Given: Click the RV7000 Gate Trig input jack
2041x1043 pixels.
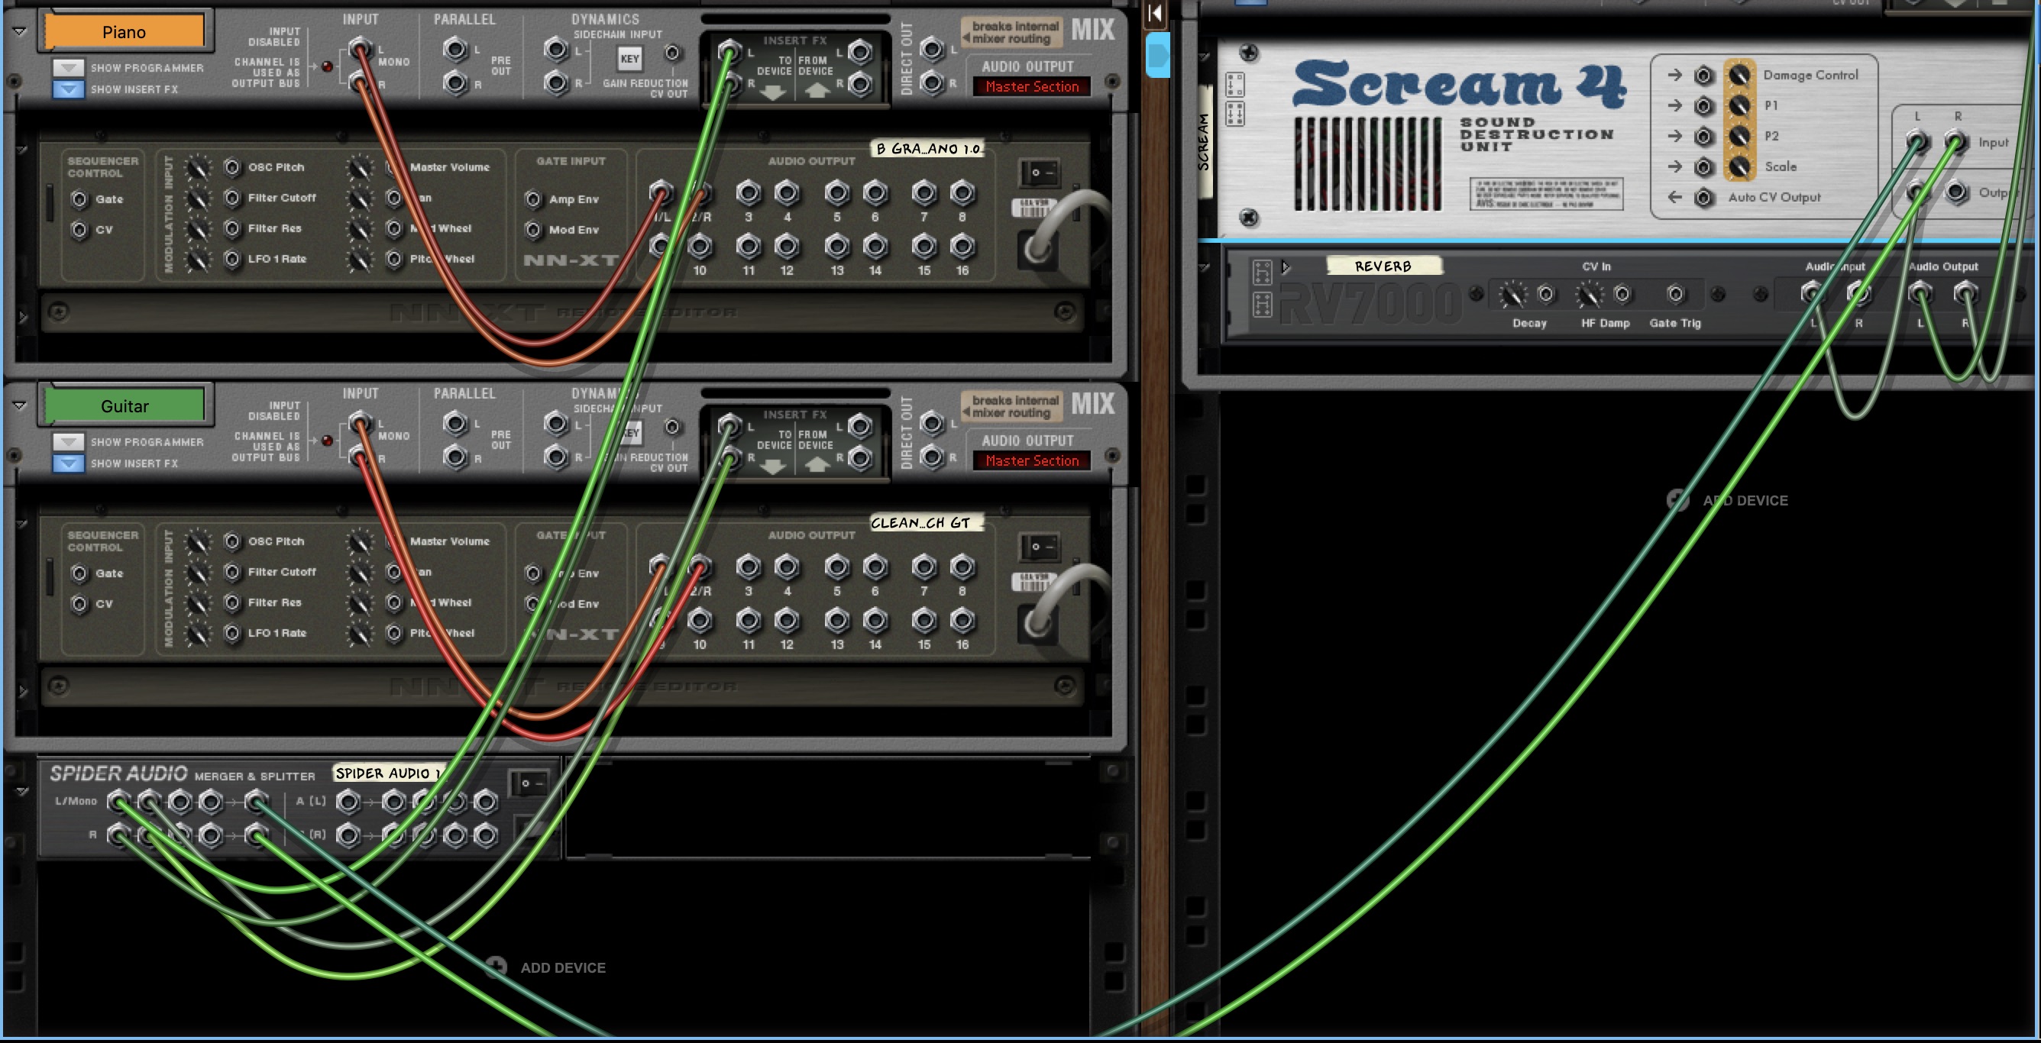Looking at the screenshot, I should (x=1675, y=295).
